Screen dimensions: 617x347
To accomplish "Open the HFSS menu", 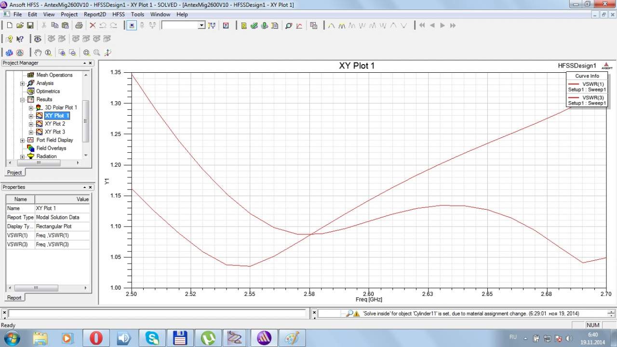I will pyautogui.click(x=119, y=14).
